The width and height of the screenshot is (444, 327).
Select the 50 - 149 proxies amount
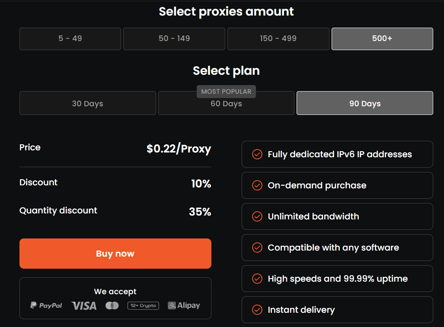174,39
